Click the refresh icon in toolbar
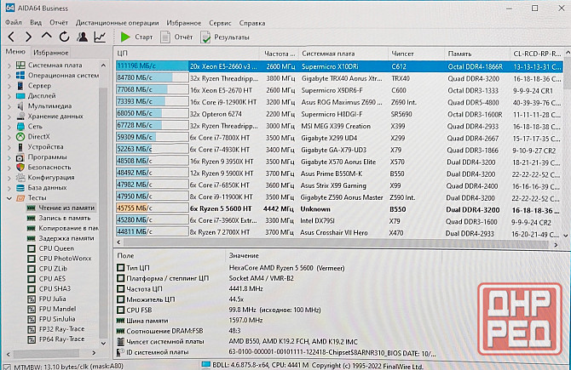Viewport: 571px width, 370px height. pos(65,37)
